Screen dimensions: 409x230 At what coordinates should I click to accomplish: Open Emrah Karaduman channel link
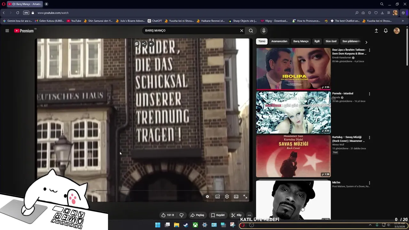pos(342,57)
